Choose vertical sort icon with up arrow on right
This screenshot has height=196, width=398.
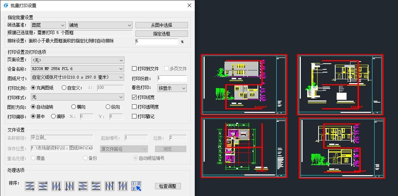(x=109, y=186)
